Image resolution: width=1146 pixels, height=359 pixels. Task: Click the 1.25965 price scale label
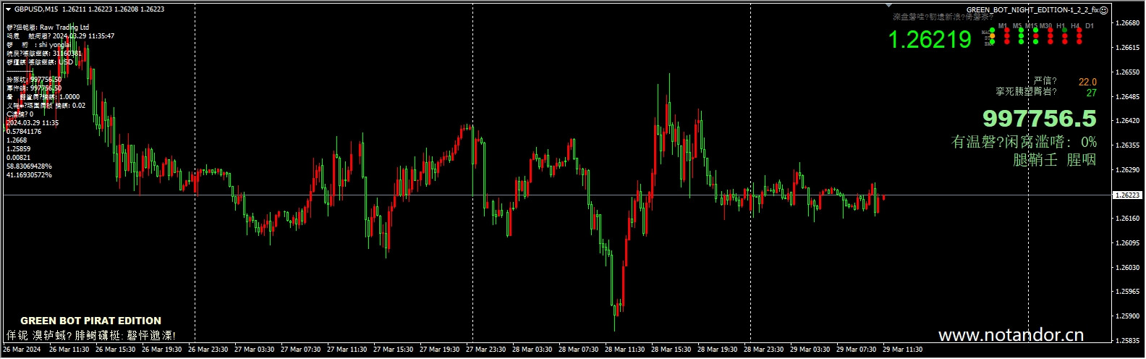[x=1129, y=292]
